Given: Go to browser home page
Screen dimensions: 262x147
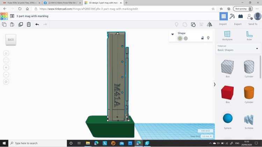Looking at the screenshot, I should click(27, 9).
